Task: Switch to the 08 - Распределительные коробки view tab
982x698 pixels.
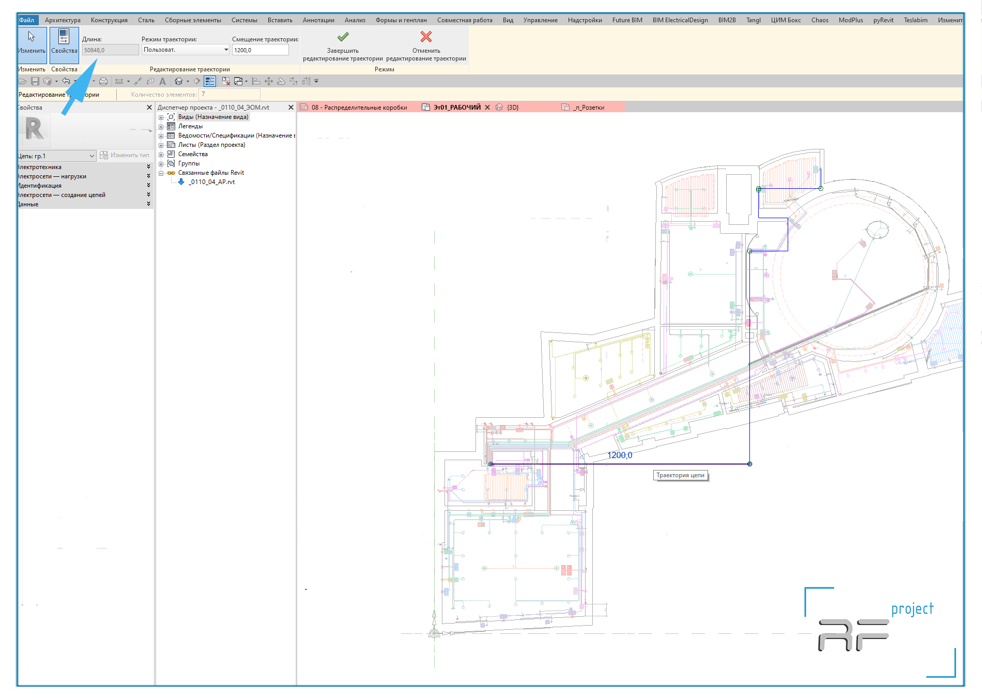Action: (x=359, y=108)
